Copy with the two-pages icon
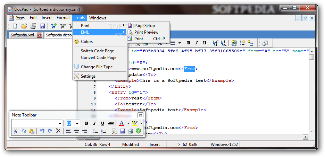Image resolution: width=325 pixels, height=157 pixels. point(23,131)
